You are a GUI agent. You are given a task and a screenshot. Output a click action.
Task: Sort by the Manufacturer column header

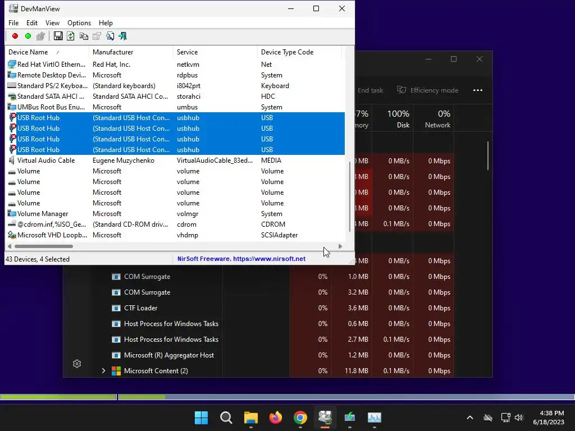click(x=131, y=52)
